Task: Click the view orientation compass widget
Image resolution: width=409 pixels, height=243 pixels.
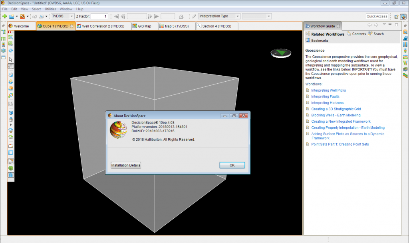Action: (281, 53)
